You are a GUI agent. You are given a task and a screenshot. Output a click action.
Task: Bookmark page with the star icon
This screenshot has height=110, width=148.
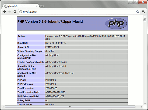pos(138,12)
